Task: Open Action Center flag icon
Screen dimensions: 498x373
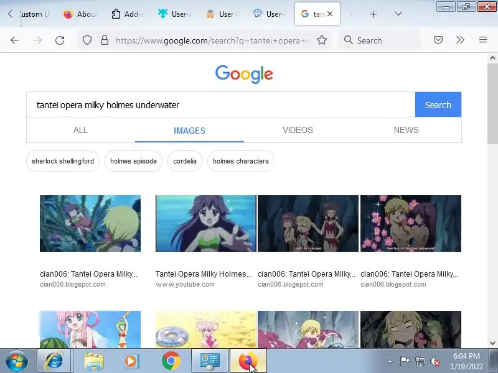Action: point(404,361)
